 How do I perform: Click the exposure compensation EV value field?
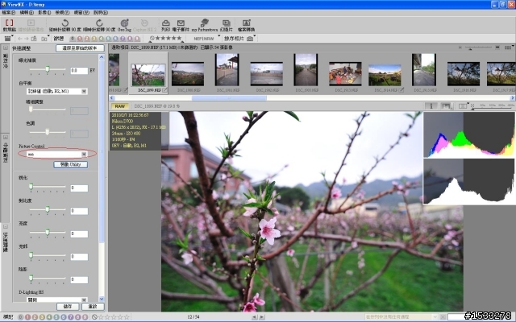pos(79,70)
